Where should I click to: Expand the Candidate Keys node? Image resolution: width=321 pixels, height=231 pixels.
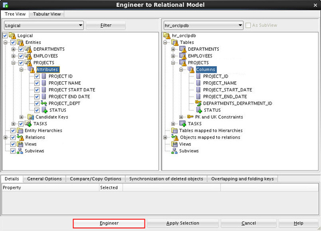(x=21, y=117)
